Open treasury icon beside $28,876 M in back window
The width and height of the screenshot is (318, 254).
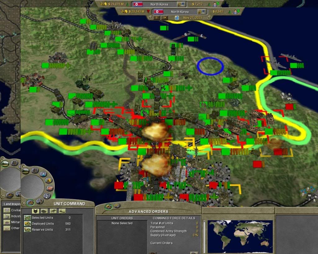click(104, 4)
